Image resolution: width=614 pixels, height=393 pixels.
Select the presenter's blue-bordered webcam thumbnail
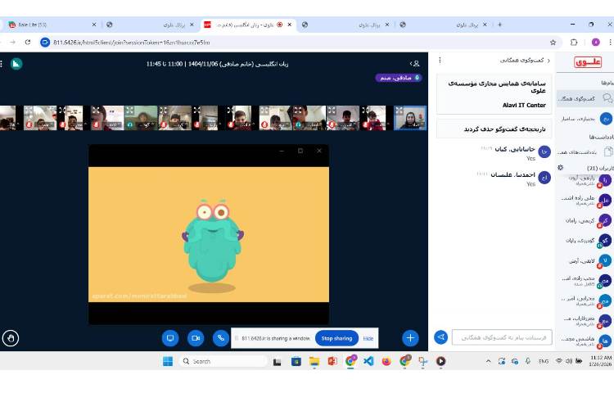click(x=409, y=118)
